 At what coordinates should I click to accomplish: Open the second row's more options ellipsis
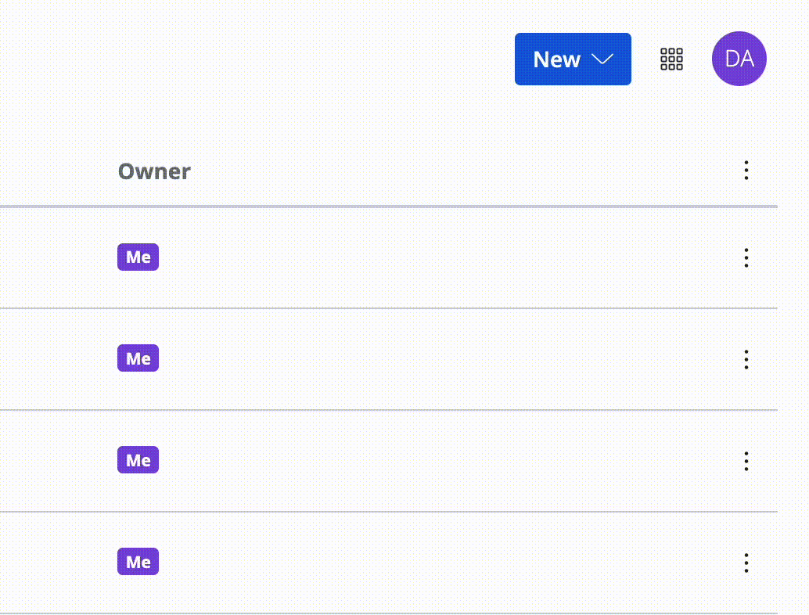[746, 359]
